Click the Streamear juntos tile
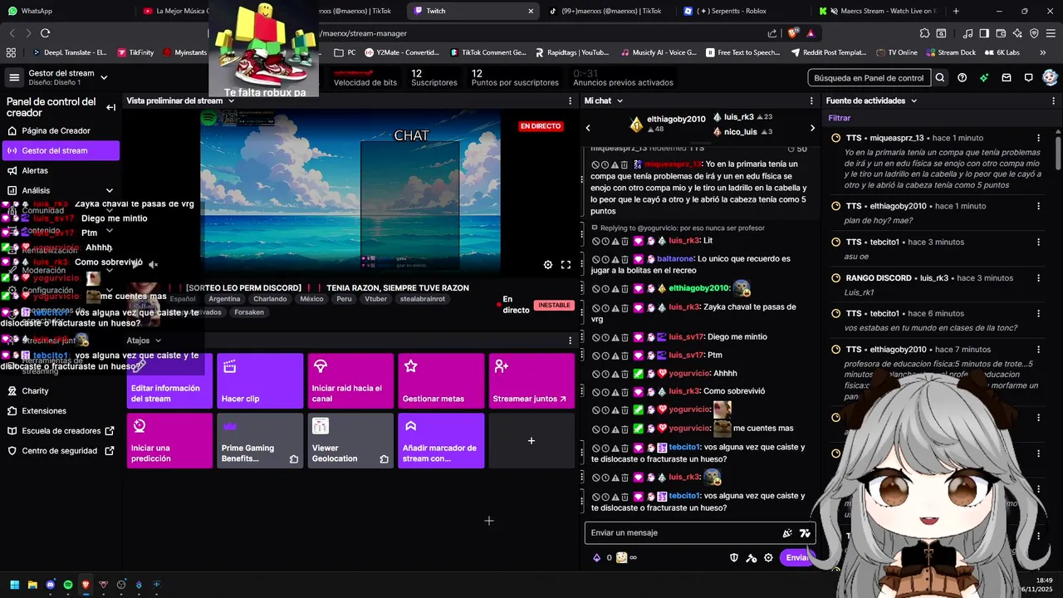 [x=531, y=380]
